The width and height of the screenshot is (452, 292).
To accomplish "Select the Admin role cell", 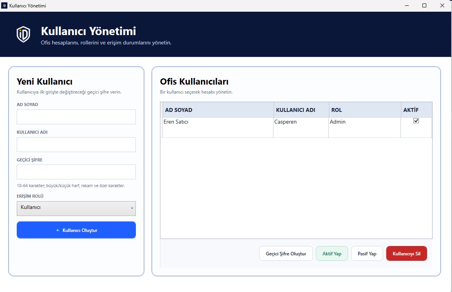I will coord(365,127).
